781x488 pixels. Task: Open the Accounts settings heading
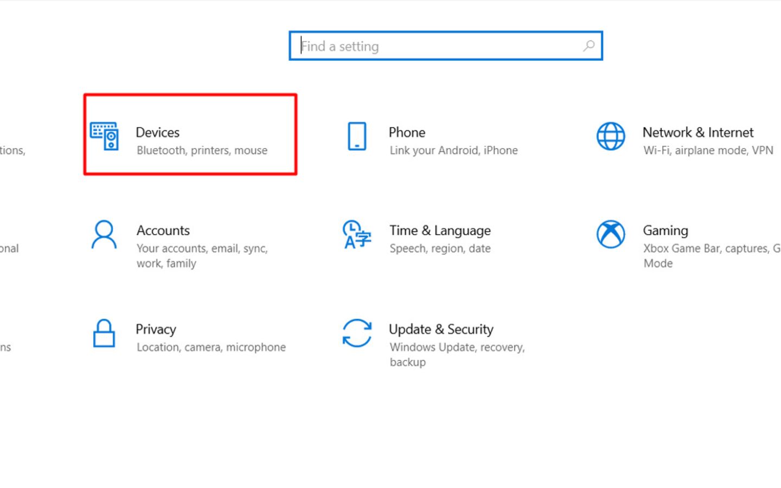click(x=163, y=230)
